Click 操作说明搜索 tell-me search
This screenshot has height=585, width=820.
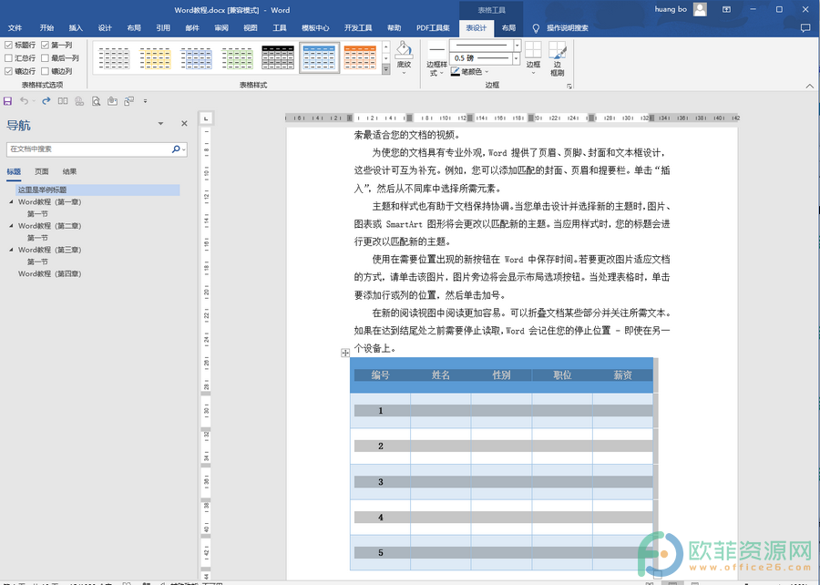(568, 28)
